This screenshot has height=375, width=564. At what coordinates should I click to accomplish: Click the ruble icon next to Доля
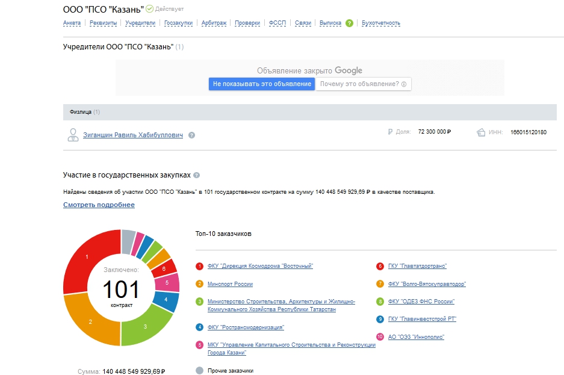pyautogui.click(x=390, y=132)
